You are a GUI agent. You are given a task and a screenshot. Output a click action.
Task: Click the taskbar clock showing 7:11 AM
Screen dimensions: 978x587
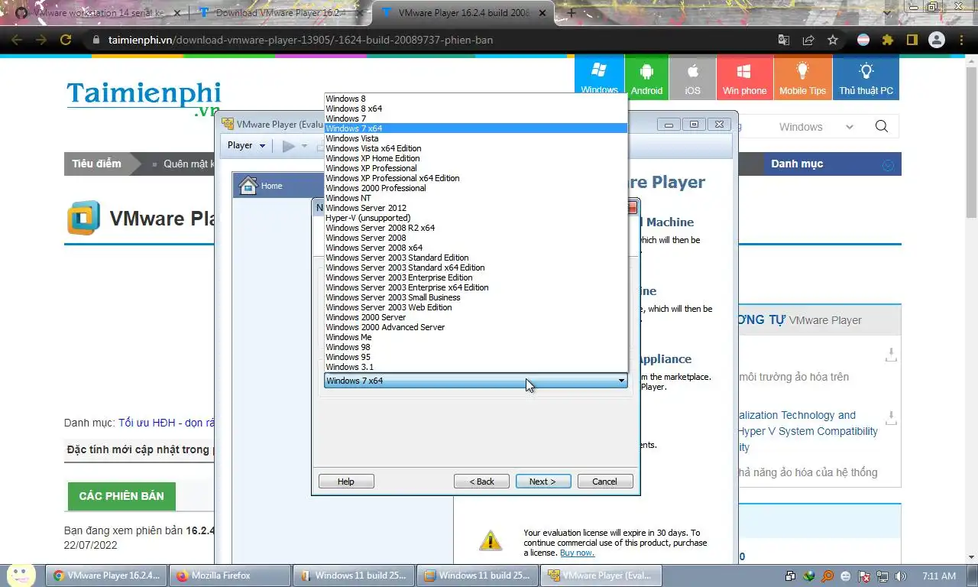[939, 576]
